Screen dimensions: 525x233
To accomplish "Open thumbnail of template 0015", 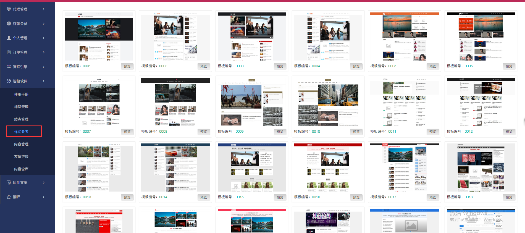I will pos(252,167).
